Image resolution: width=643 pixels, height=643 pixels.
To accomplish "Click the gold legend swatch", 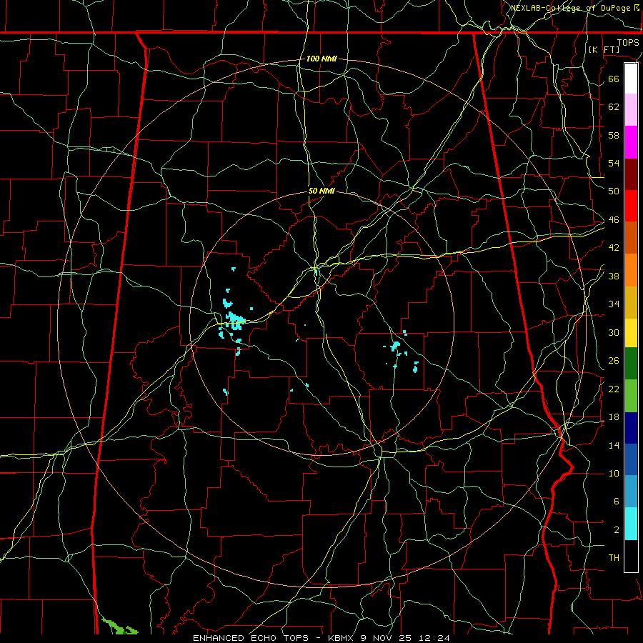I will (x=631, y=302).
